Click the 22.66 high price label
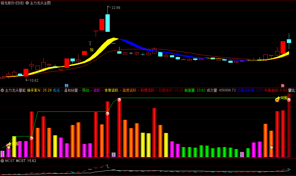Viewport: 296px width, 176px height. pos(116,8)
